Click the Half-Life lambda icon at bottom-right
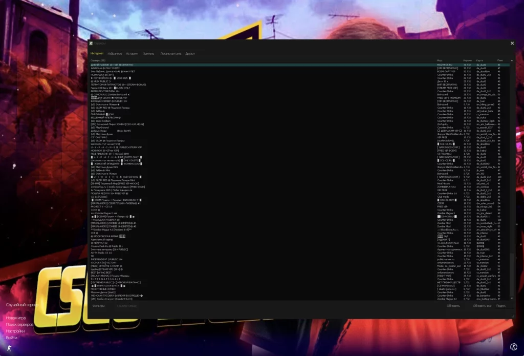Viewport: 524px width, 356px height. (x=513, y=347)
